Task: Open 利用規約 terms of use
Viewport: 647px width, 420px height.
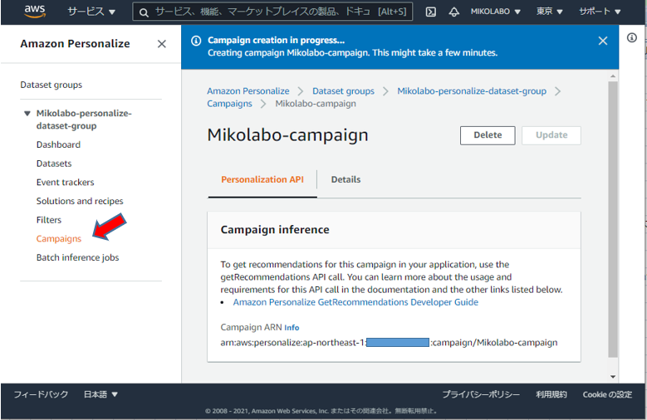Action: (x=551, y=394)
